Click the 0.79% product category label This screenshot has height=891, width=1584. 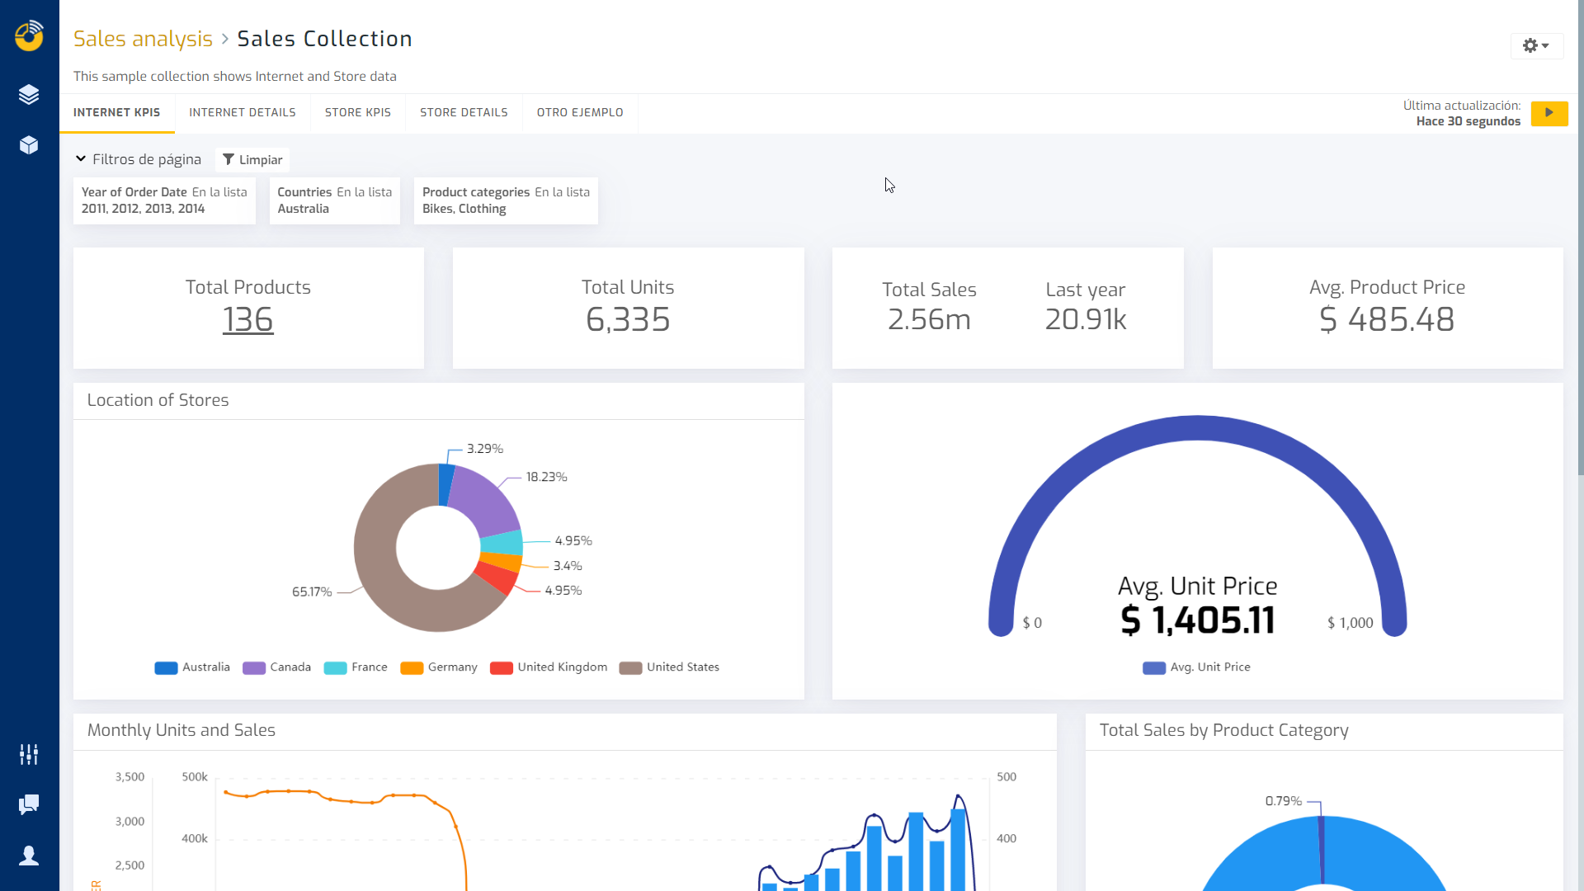click(x=1283, y=801)
